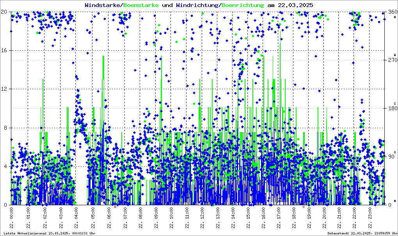This screenshot has height=236, width=398.
Task: Click the red sunset marker 'V' on the time axis
Action: pyautogui.click(x=303, y=207)
